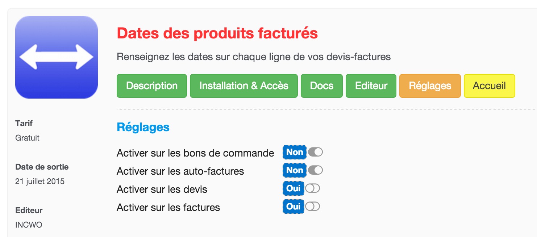Toggle the auto-factures switch
The image size is (537, 237).
pyautogui.click(x=315, y=170)
